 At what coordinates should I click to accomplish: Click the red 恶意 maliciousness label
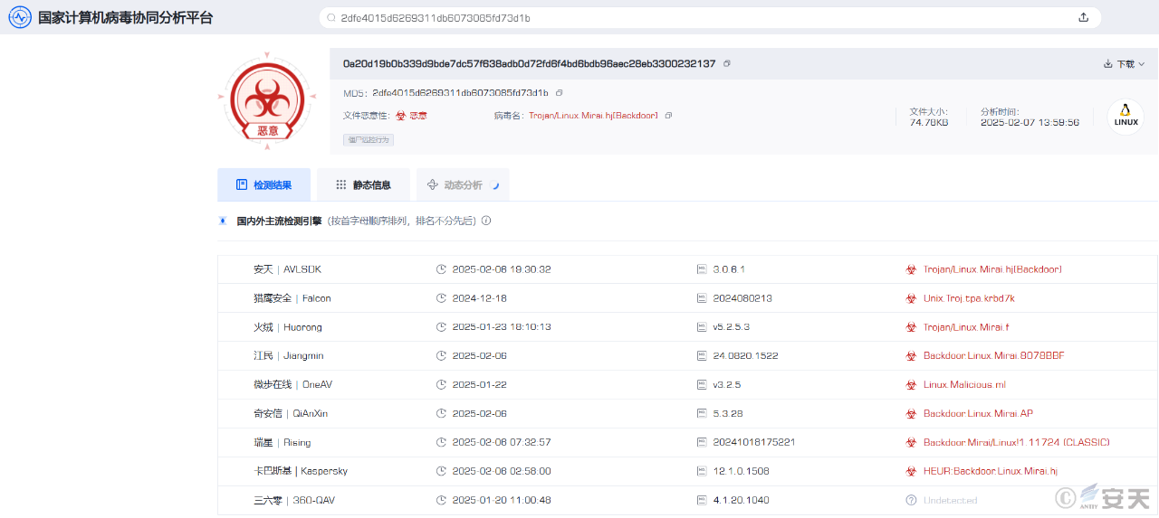(x=418, y=116)
